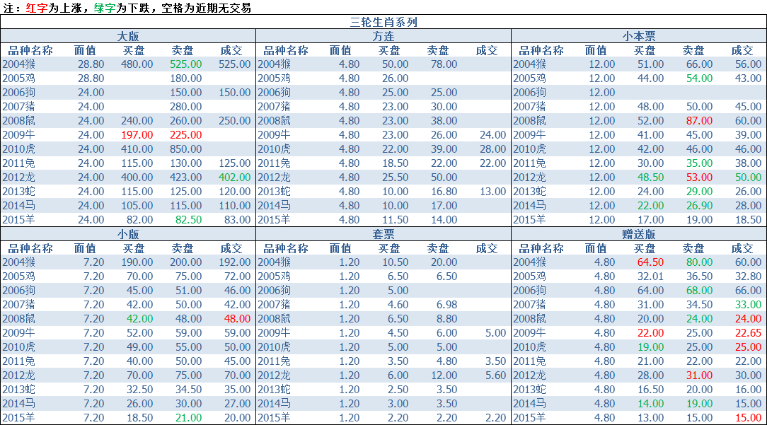Click 2007猪 in the 套票 table

click(275, 305)
